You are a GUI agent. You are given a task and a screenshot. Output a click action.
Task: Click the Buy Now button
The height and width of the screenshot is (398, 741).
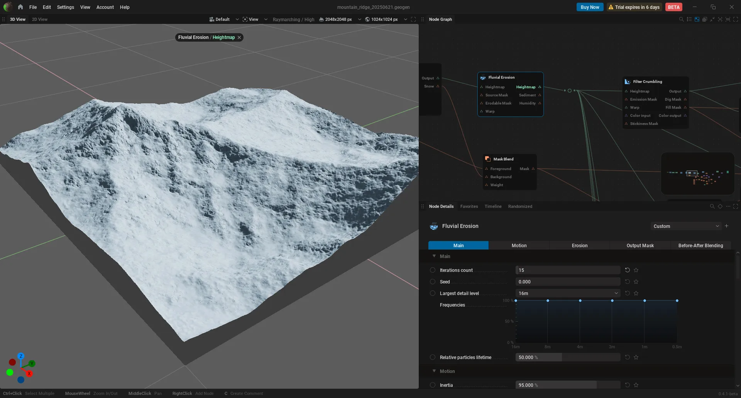(x=590, y=7)
